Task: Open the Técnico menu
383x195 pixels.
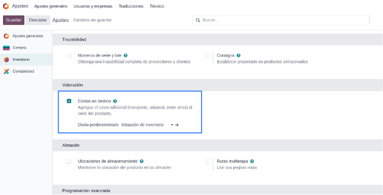Action: click(x=157, y=6)
